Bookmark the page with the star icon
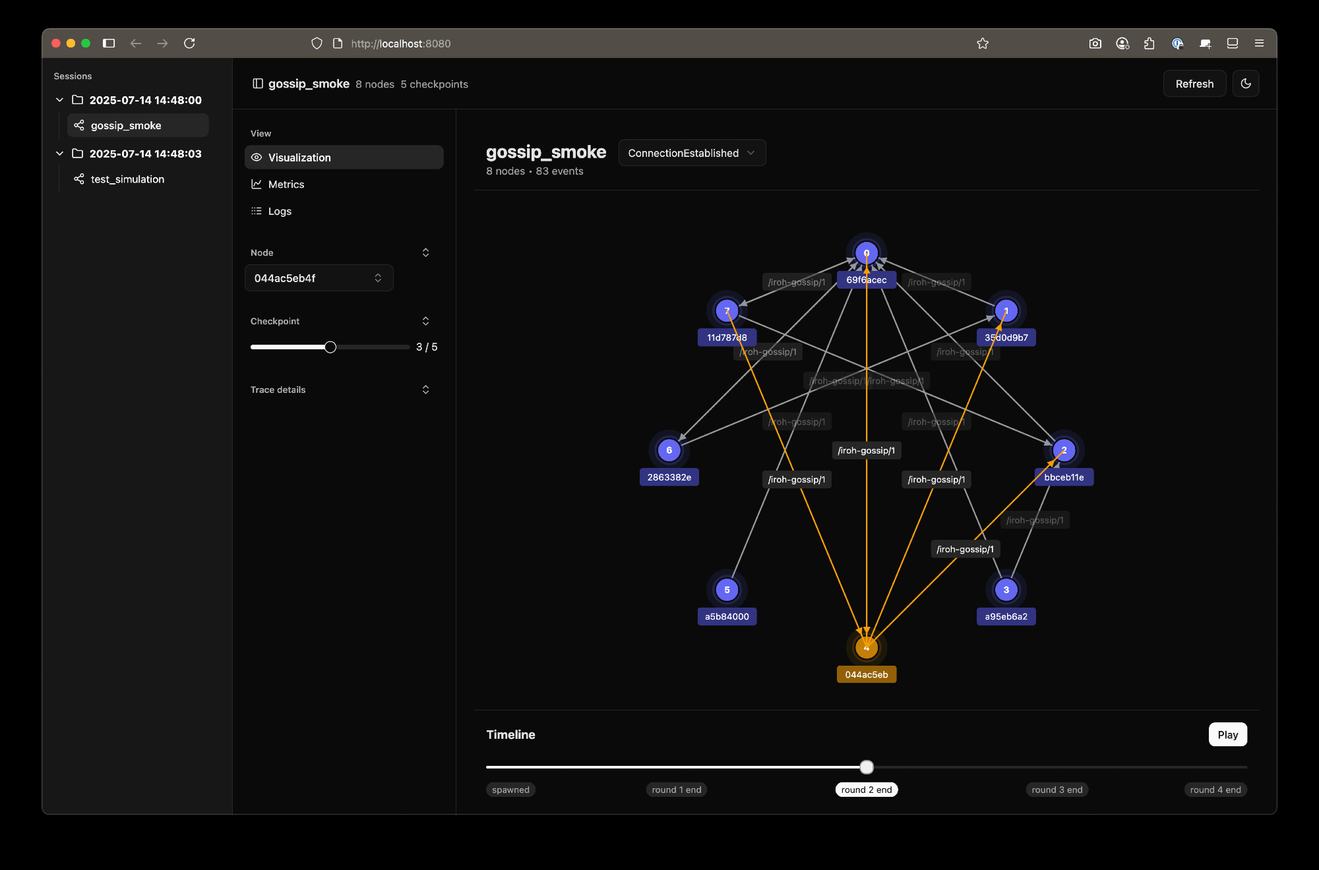Viewport: 1319px width, 870px height. [983, 43]
